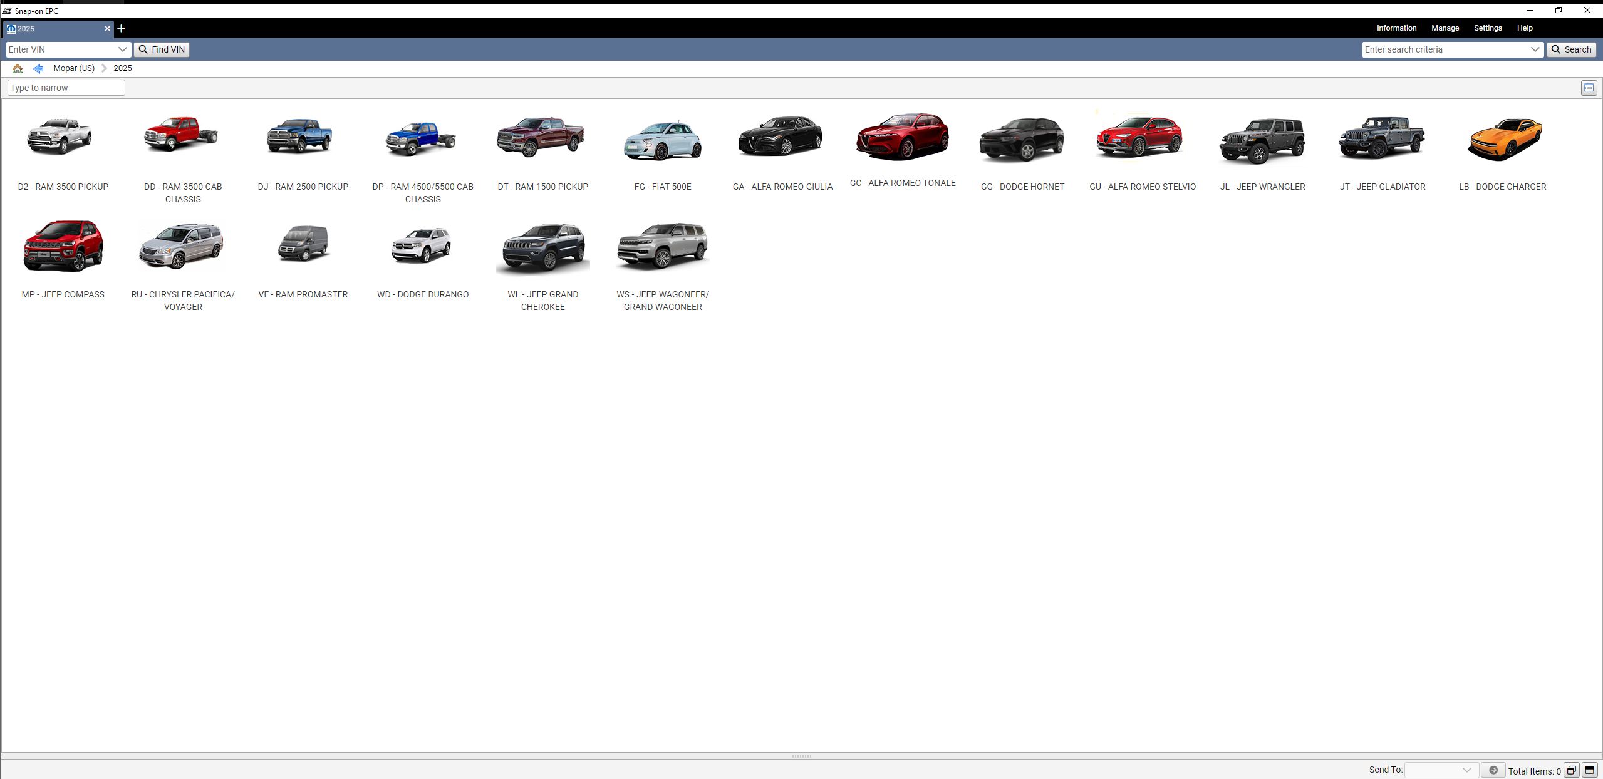The height and width of the screenshot is (779, 1603).
Task: Open the Settings menu
Action: click(1488, 28)
